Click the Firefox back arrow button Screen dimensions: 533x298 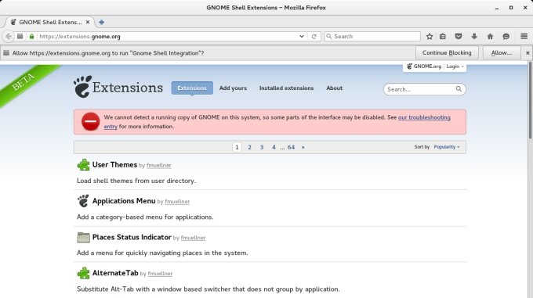pyautogui.click(x=9, y=36)
